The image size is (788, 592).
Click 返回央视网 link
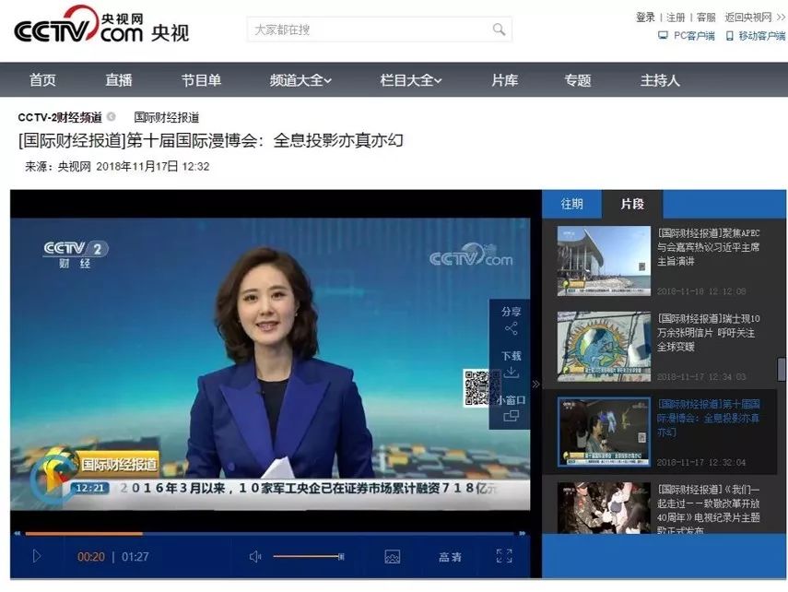tap(754, 18)
